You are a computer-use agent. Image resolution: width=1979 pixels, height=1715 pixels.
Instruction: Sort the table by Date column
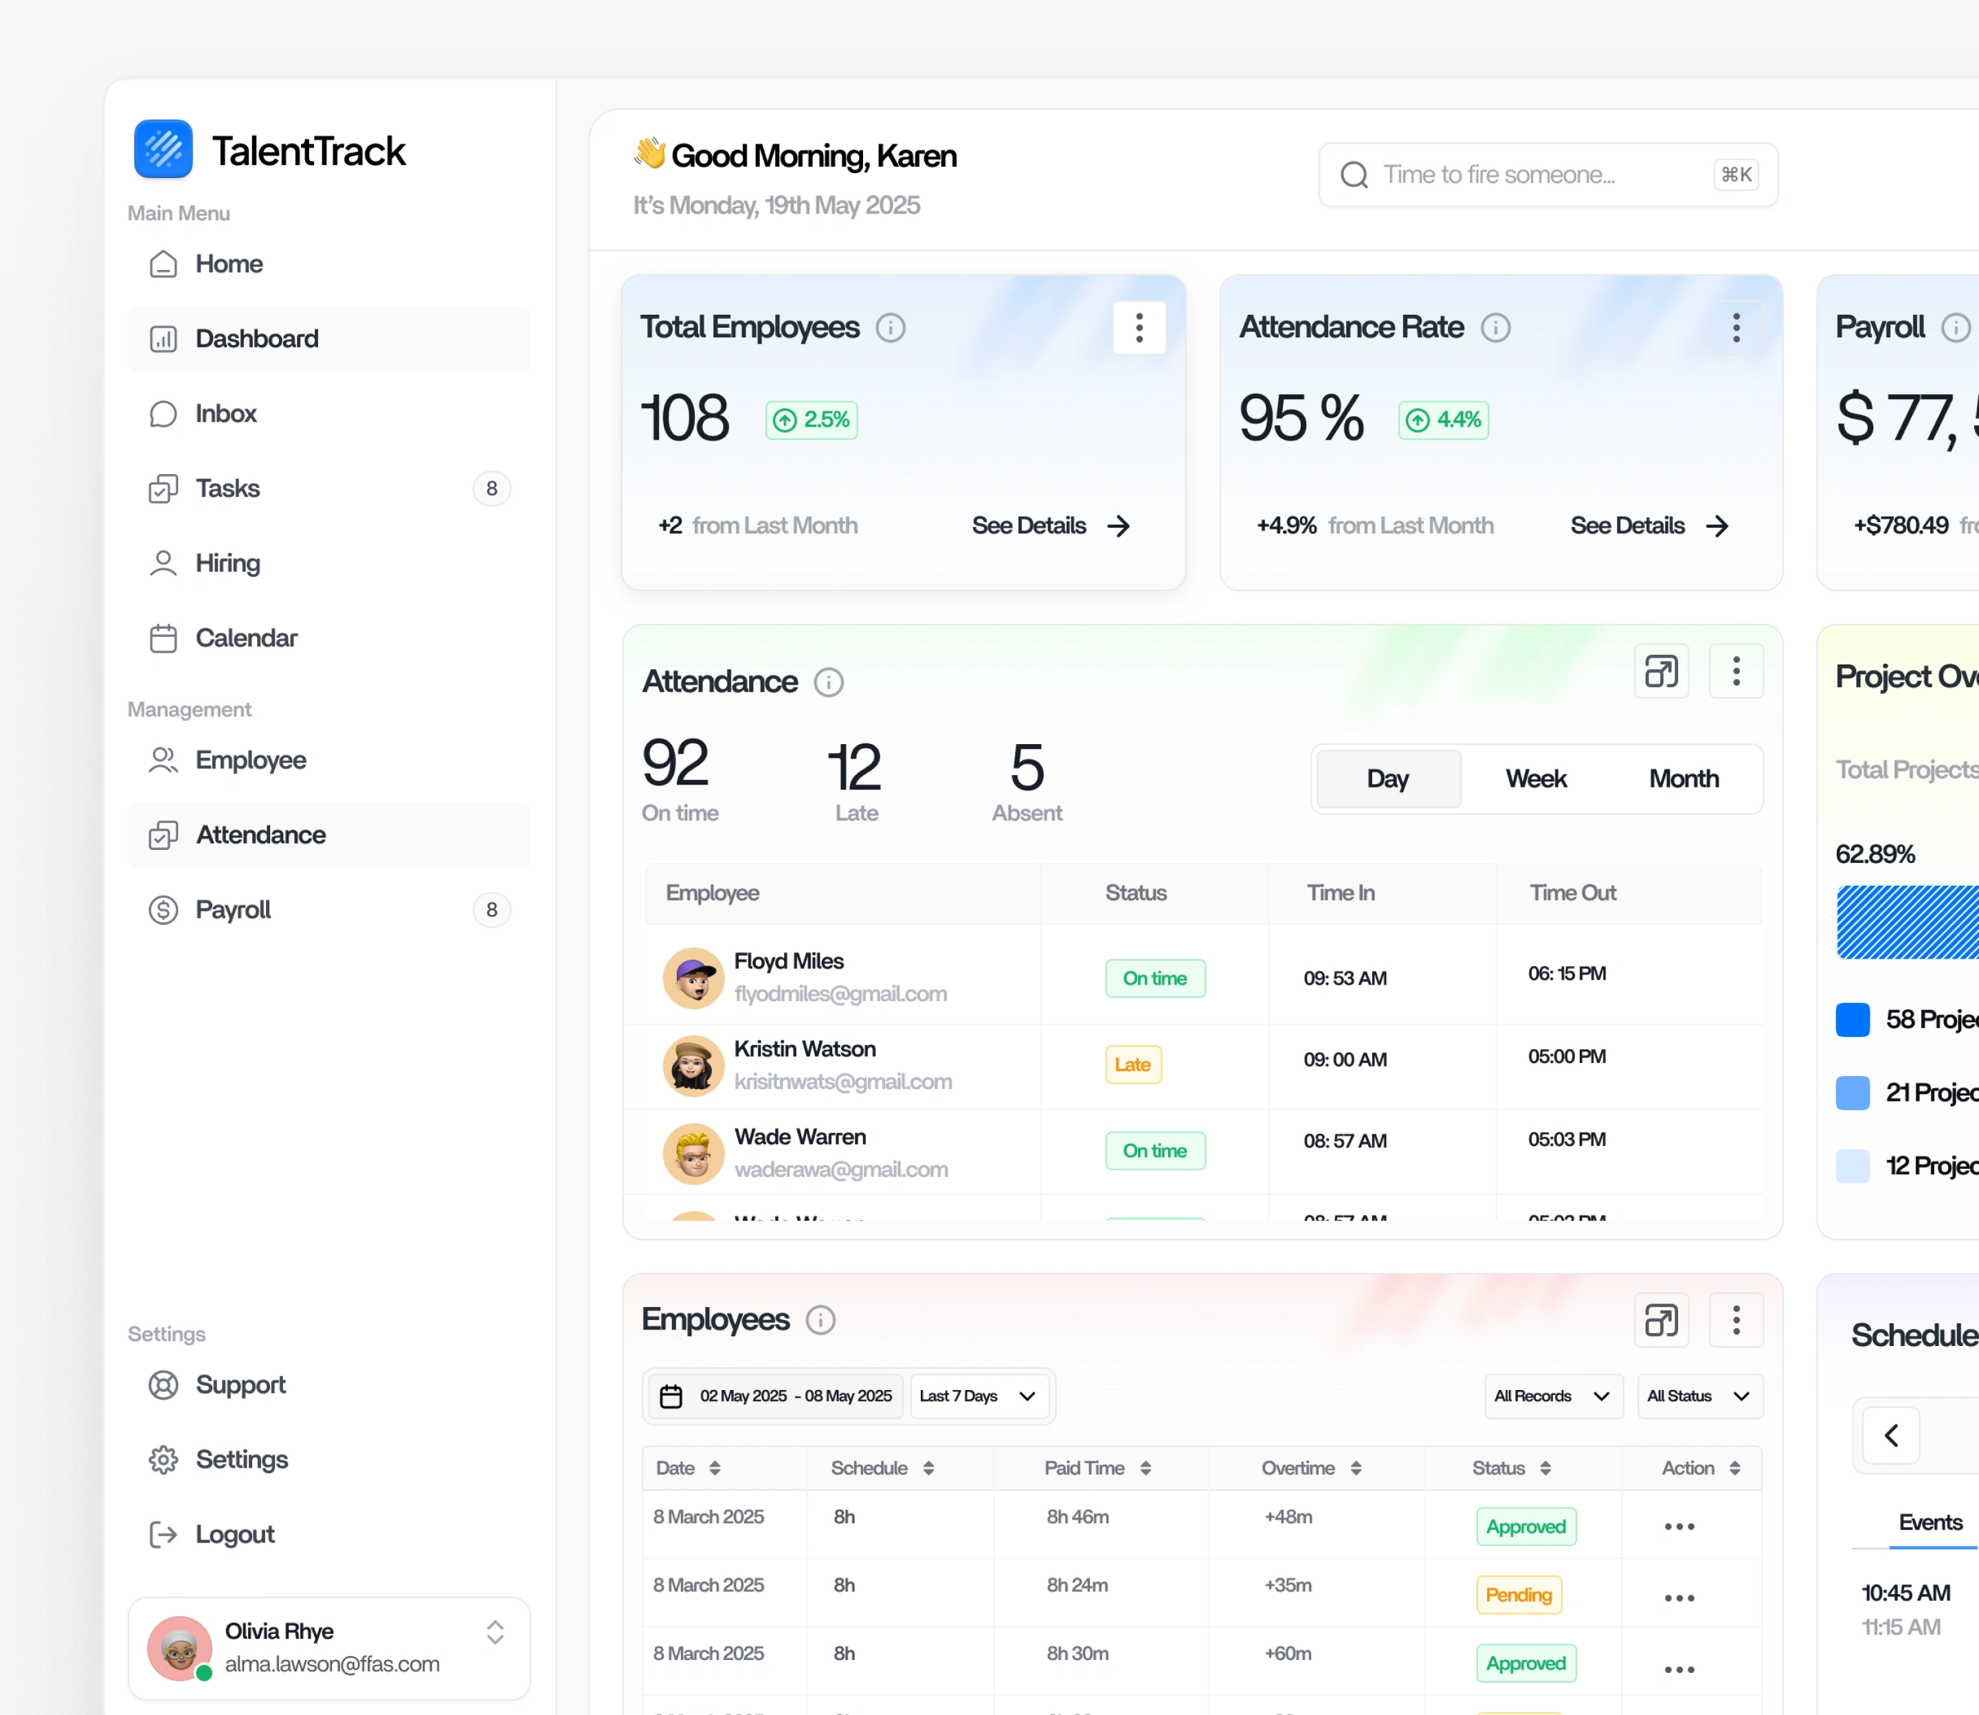pyautogui.click(x=715, y=1468)
